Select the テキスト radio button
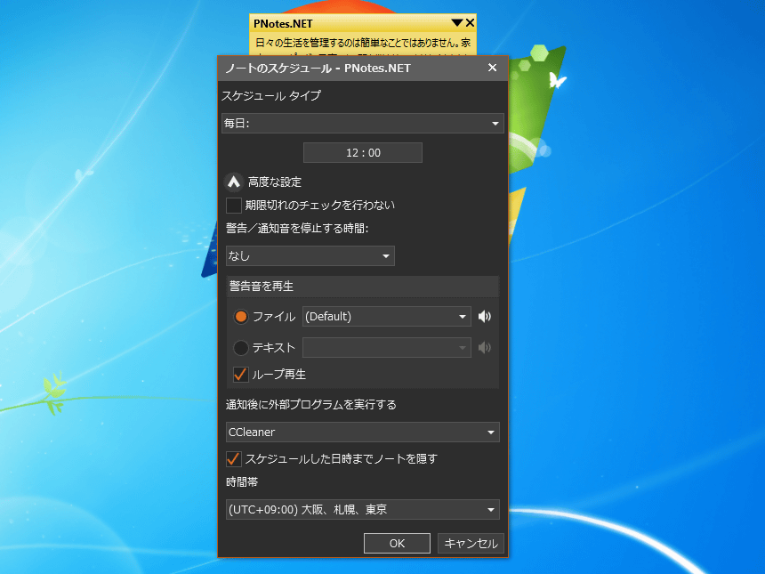 (240, 348)
